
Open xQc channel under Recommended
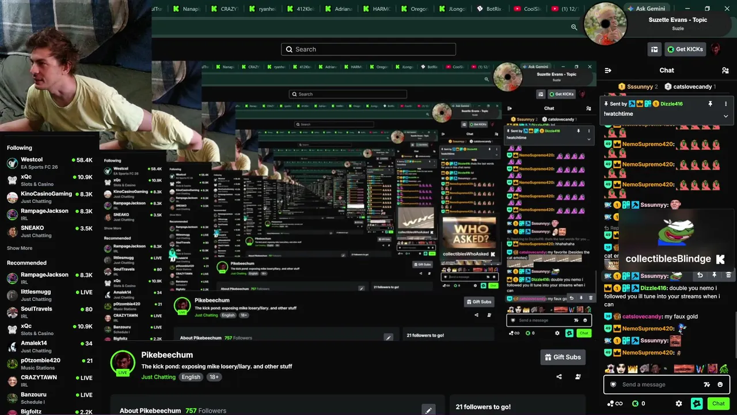click(x=49, y=330)
